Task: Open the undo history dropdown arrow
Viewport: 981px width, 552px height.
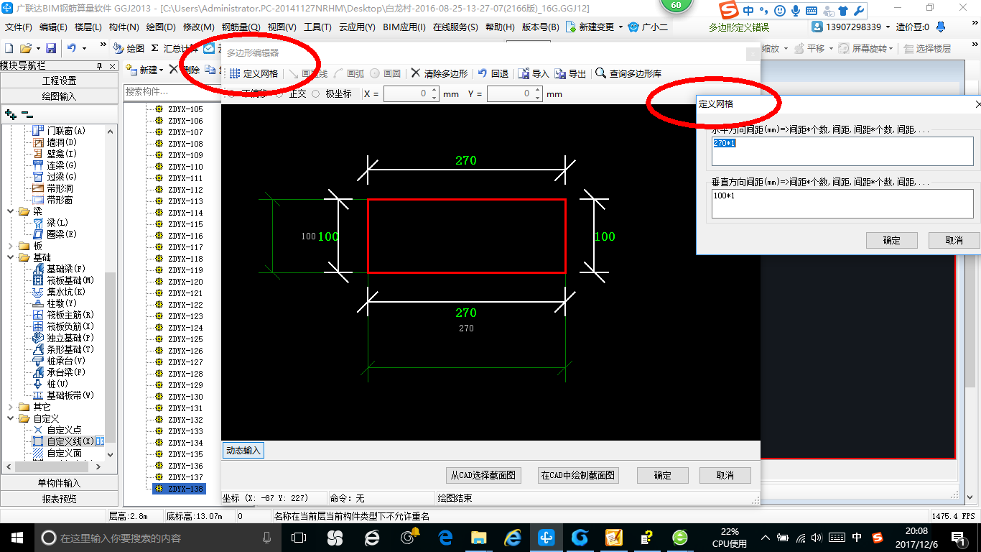Action: coord(84,48)
